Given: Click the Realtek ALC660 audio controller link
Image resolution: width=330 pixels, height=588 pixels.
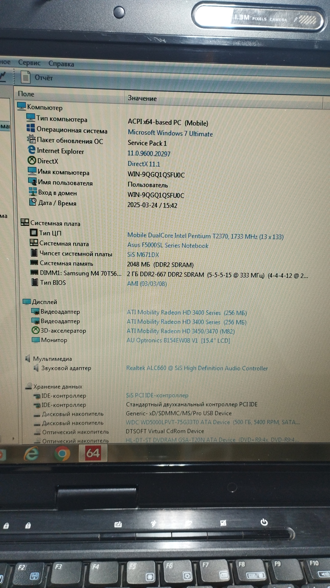Looking at the screenshot, I should [x=197, y=368].
